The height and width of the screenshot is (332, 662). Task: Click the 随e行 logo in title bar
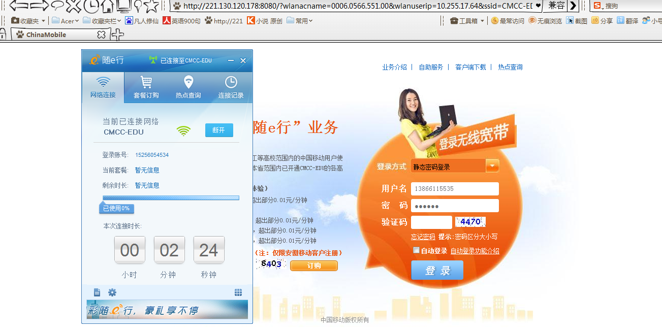coord(107,60)
